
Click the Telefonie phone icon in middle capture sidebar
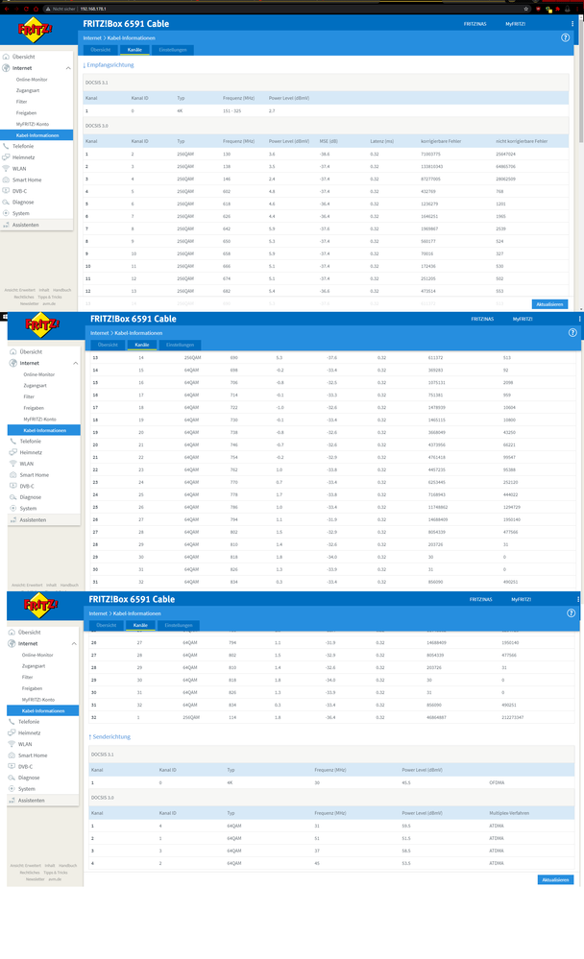[x=12, y=441]
